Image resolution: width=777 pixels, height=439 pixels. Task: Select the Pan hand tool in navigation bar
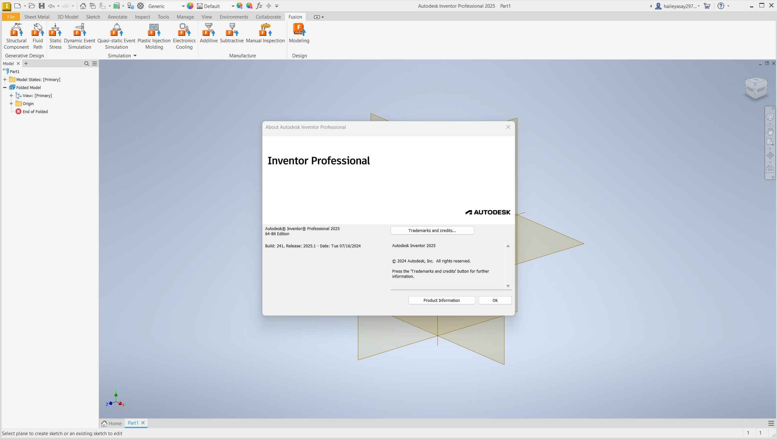click(x=770, y=131)
